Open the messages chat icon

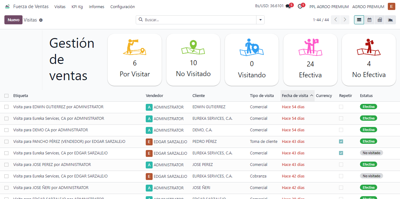tap(288, 7)
